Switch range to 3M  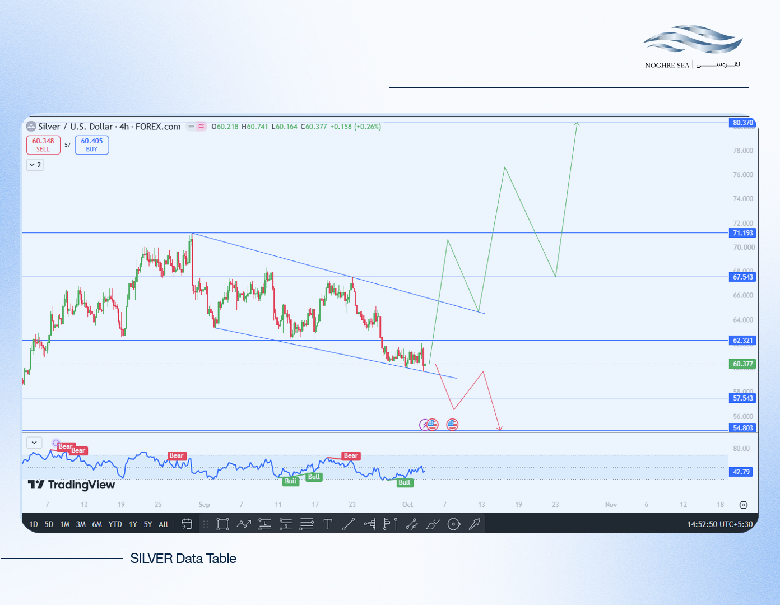[81, 524]
